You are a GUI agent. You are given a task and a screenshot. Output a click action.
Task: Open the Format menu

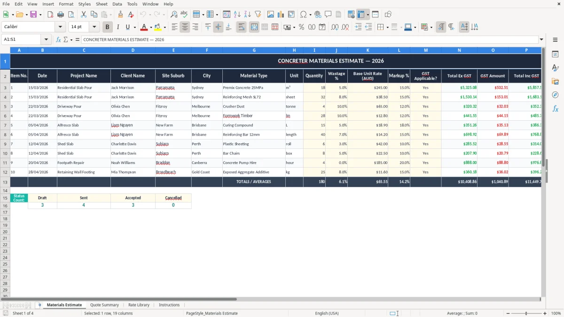pos(66,4)
